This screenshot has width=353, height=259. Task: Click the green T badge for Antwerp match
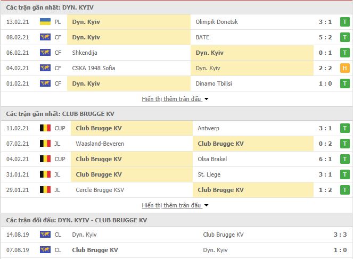[x=344, y=128]
